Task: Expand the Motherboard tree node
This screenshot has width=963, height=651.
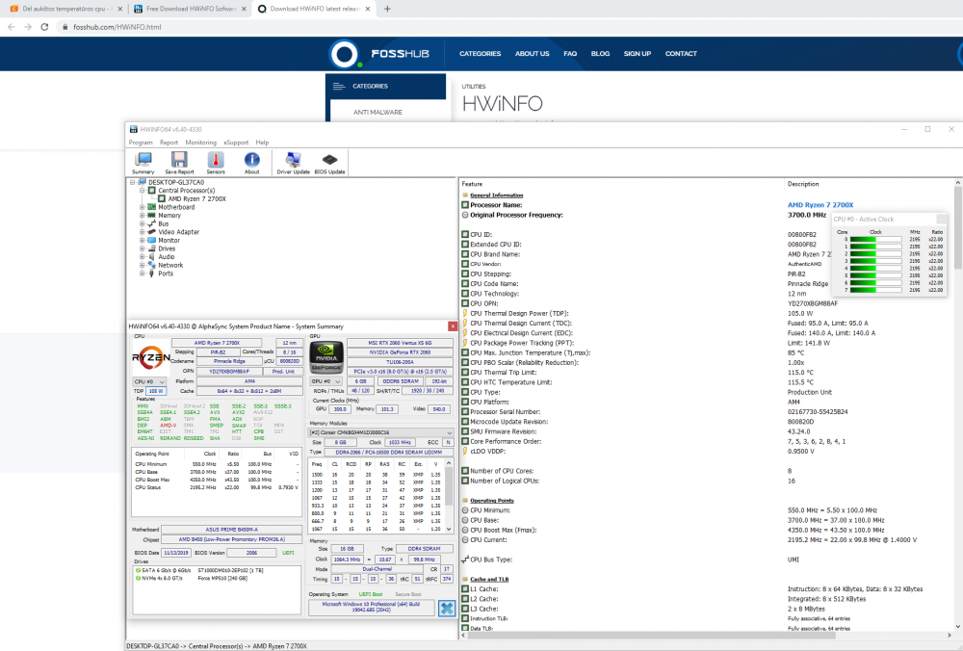Action: pyautogui.click(x=143, y=207)
